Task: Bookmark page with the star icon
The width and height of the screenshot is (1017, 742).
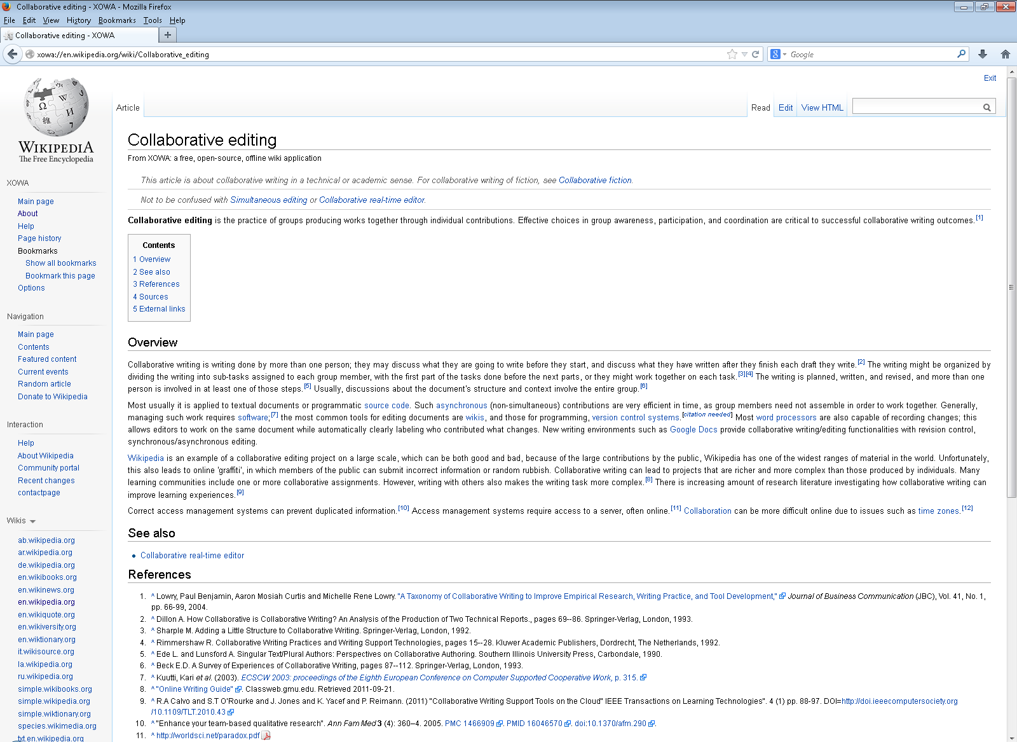Action: 732,54
